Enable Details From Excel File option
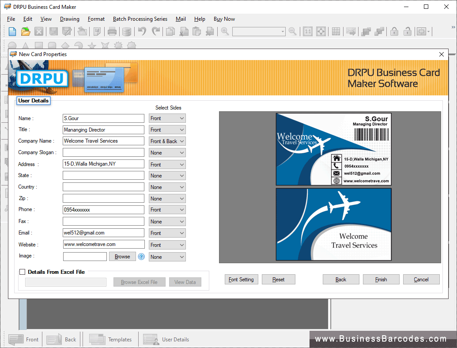 pyautogui.click(x=22, y=272)
